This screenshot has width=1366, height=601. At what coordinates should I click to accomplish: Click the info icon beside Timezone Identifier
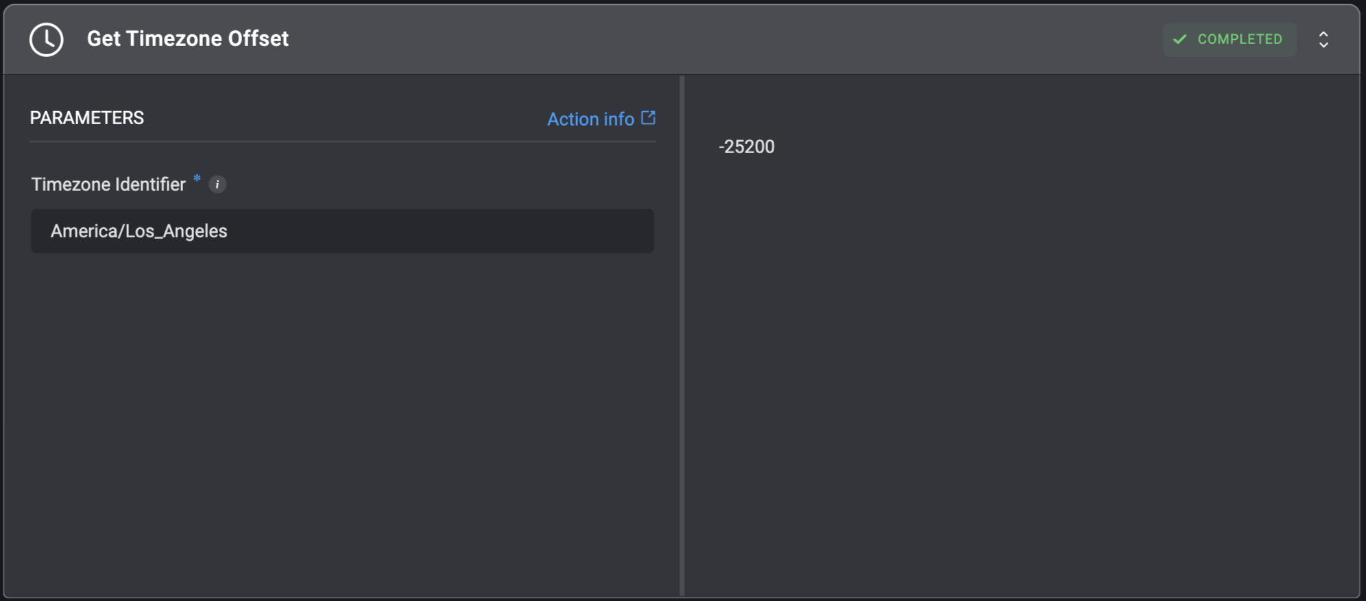pos(217,185)
